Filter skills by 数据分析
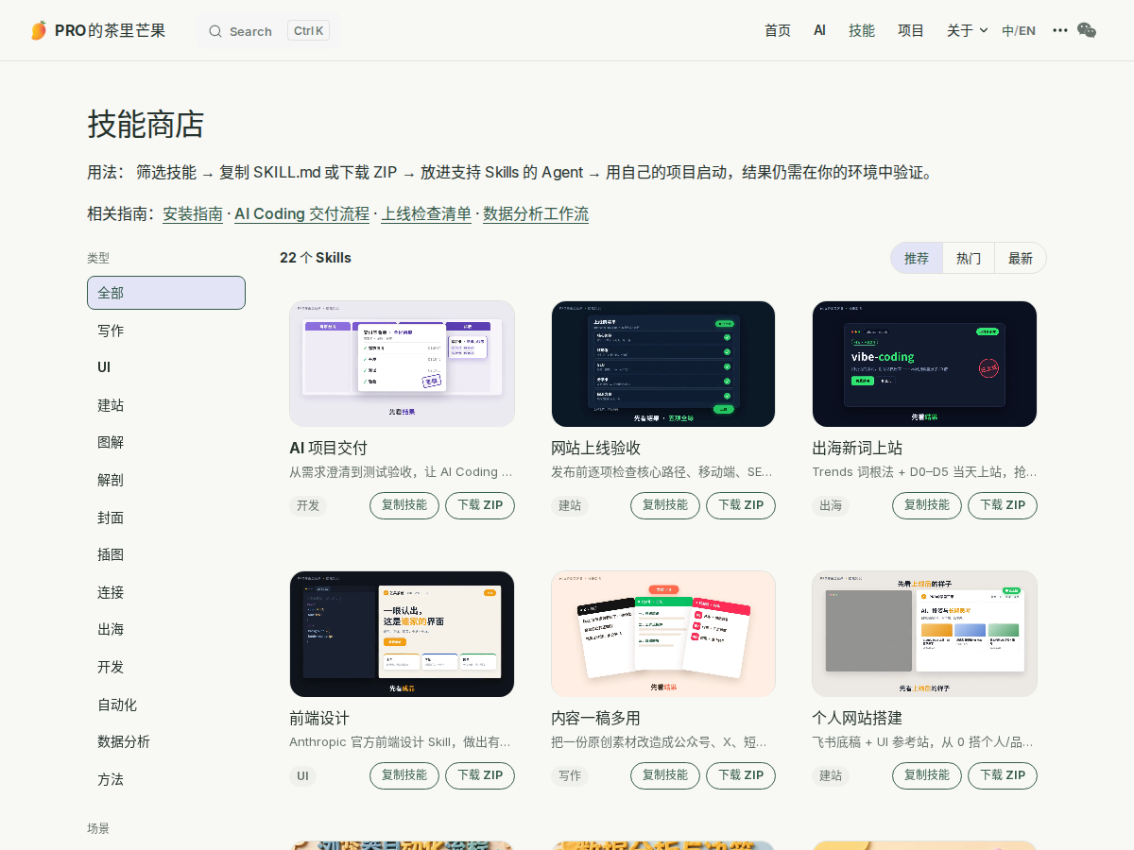The image size is (1134, 850). (x=166, y=741)
